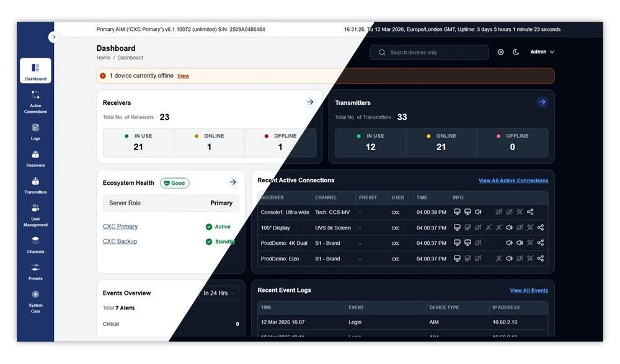
Task: Click the Tech: CCS-MV channel cell
Action: 332,213
